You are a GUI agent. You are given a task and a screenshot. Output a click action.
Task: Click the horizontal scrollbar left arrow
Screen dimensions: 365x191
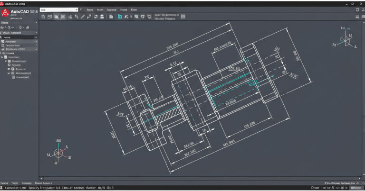point(41,179)
